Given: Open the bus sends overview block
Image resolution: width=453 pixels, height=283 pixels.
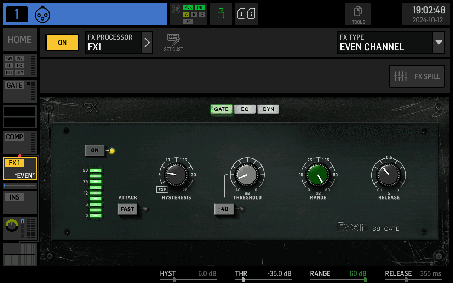Looking at the screenshot, I should [20, 254].
